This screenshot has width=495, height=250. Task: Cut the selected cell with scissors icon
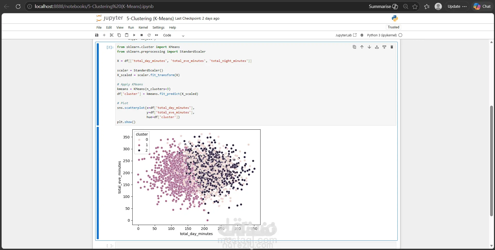click(112, 35)
